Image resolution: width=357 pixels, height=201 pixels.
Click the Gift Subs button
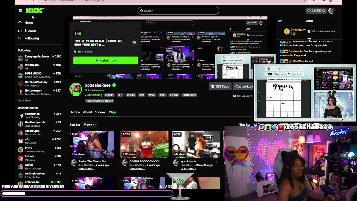220,87
